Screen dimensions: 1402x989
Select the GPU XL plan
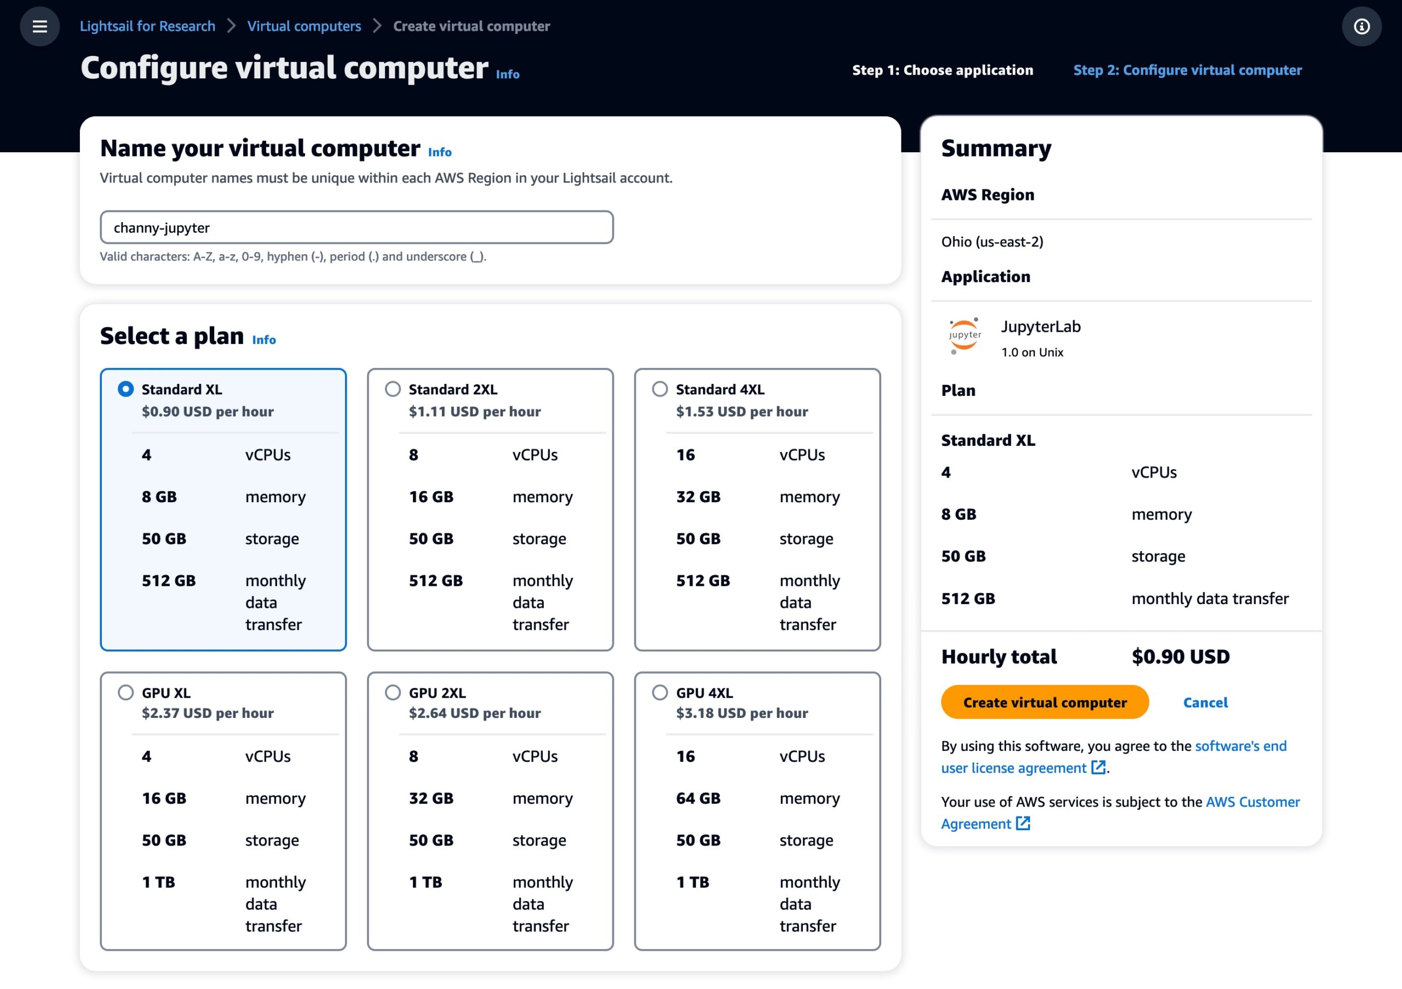tap(126, 692)
